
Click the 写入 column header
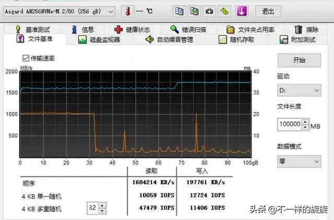[x=202, y=171]
